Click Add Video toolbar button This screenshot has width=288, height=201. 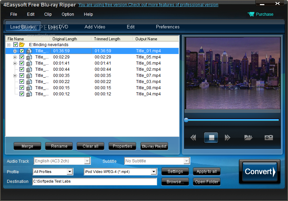click(x=95, y=27)
